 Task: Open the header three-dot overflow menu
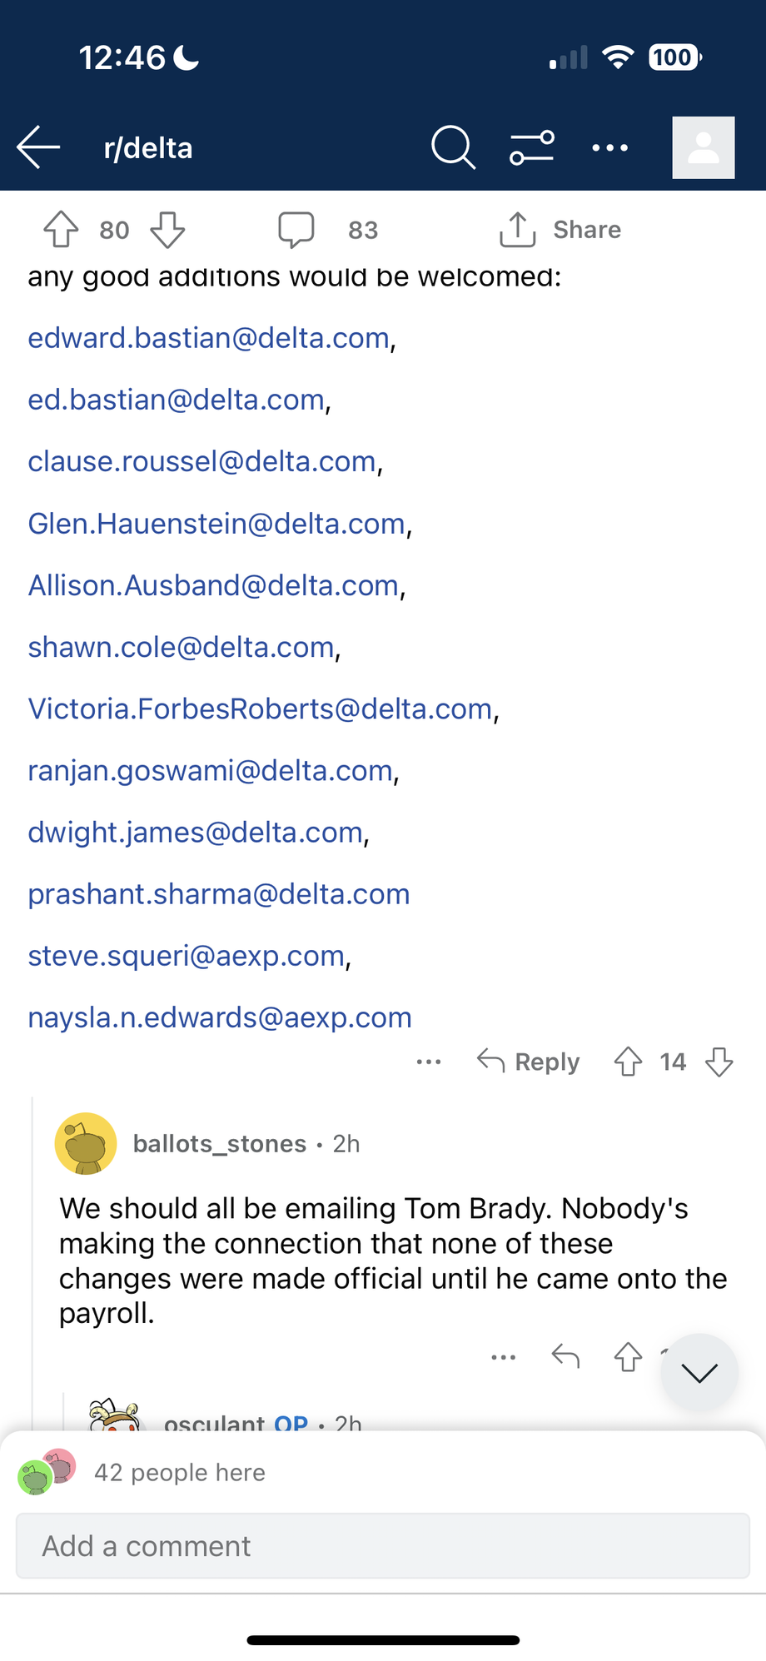pos(609,147)
